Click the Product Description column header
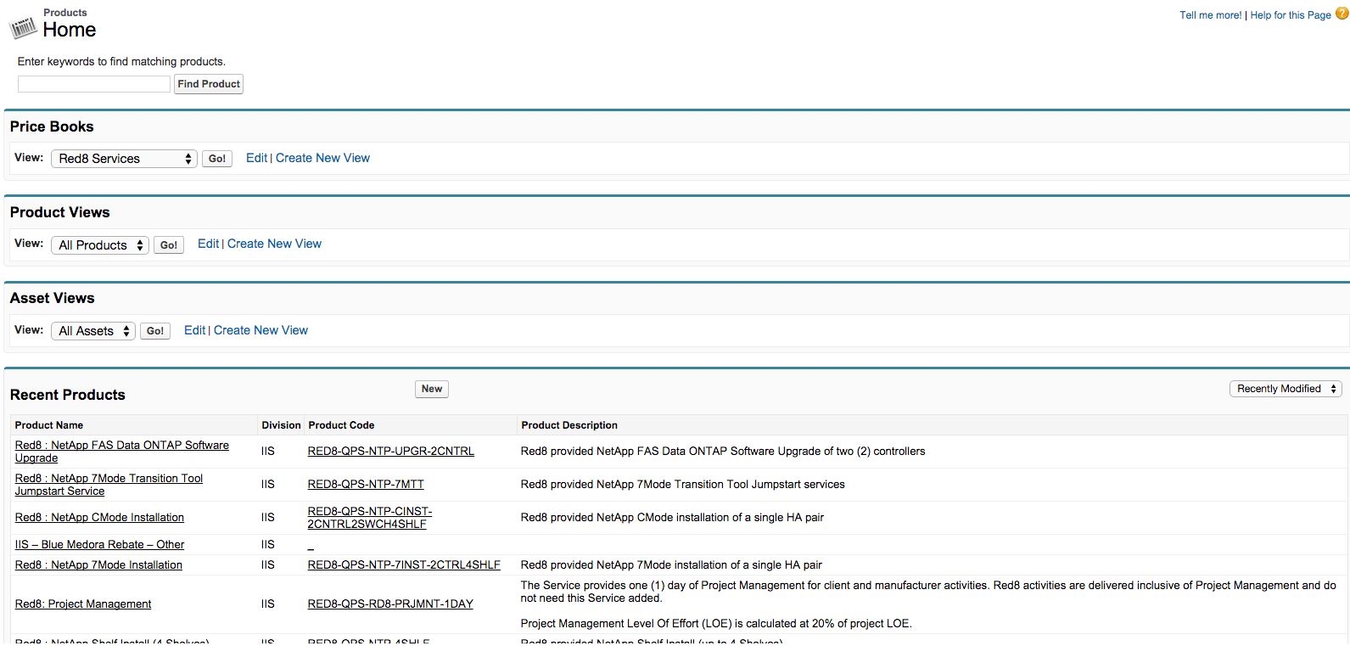1350x646 pixels. (x=569, y=425)
